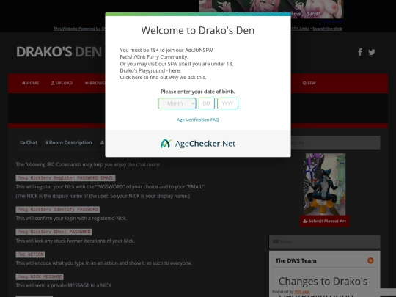Click the '/msg NickServ Identify PASSWORD' code text

(58, 210)
